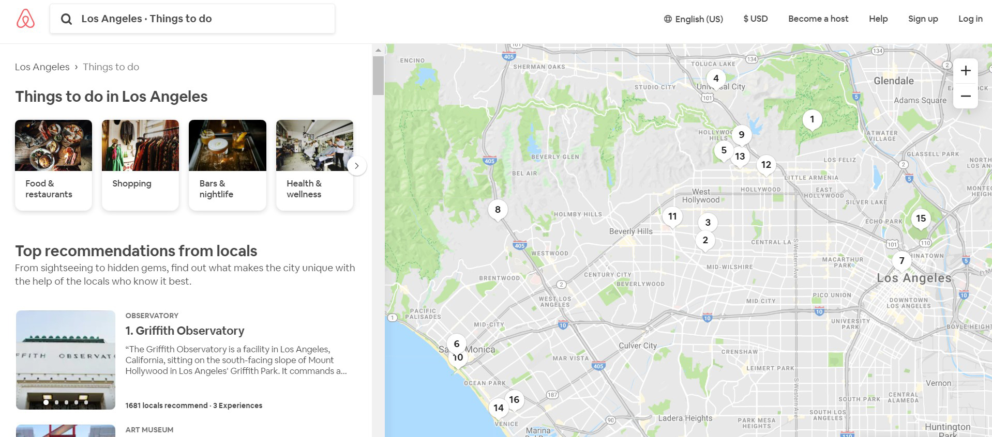Click map marker 4 at Universal City
992x437 pixels.
point(716,79)
